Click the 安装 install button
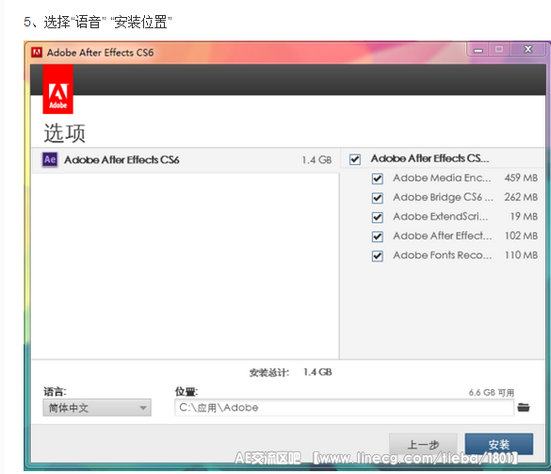The height and width of the screenshot is (474, 551). pos(498,444)
